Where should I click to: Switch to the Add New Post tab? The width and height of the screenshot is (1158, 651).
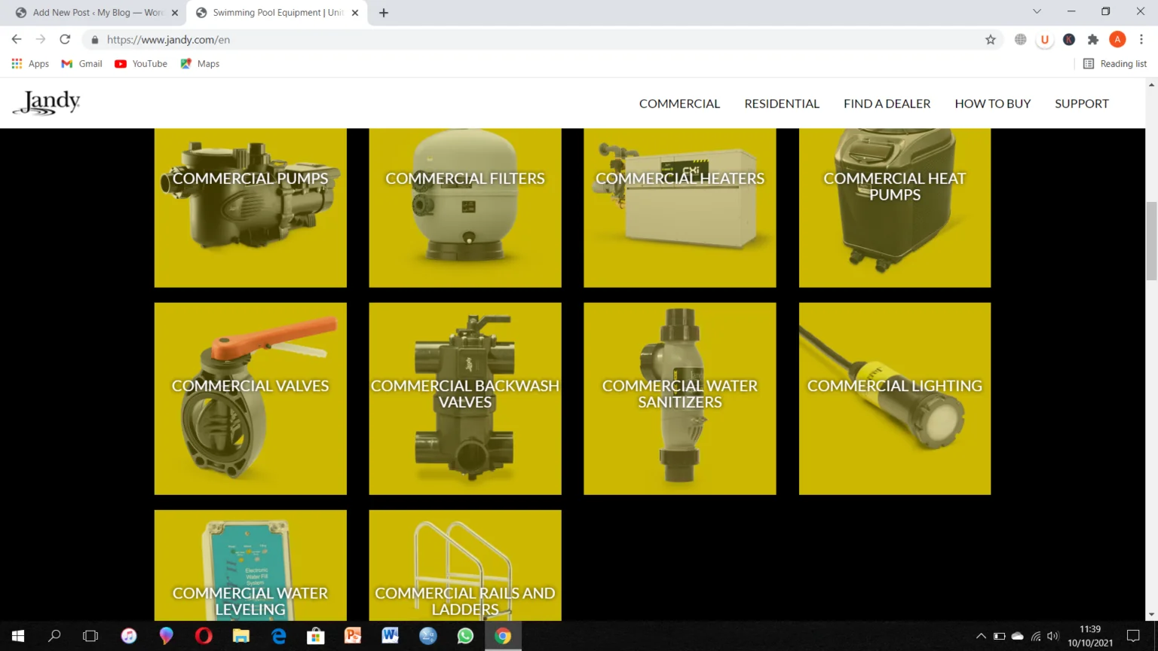click(x=96, y=13)
